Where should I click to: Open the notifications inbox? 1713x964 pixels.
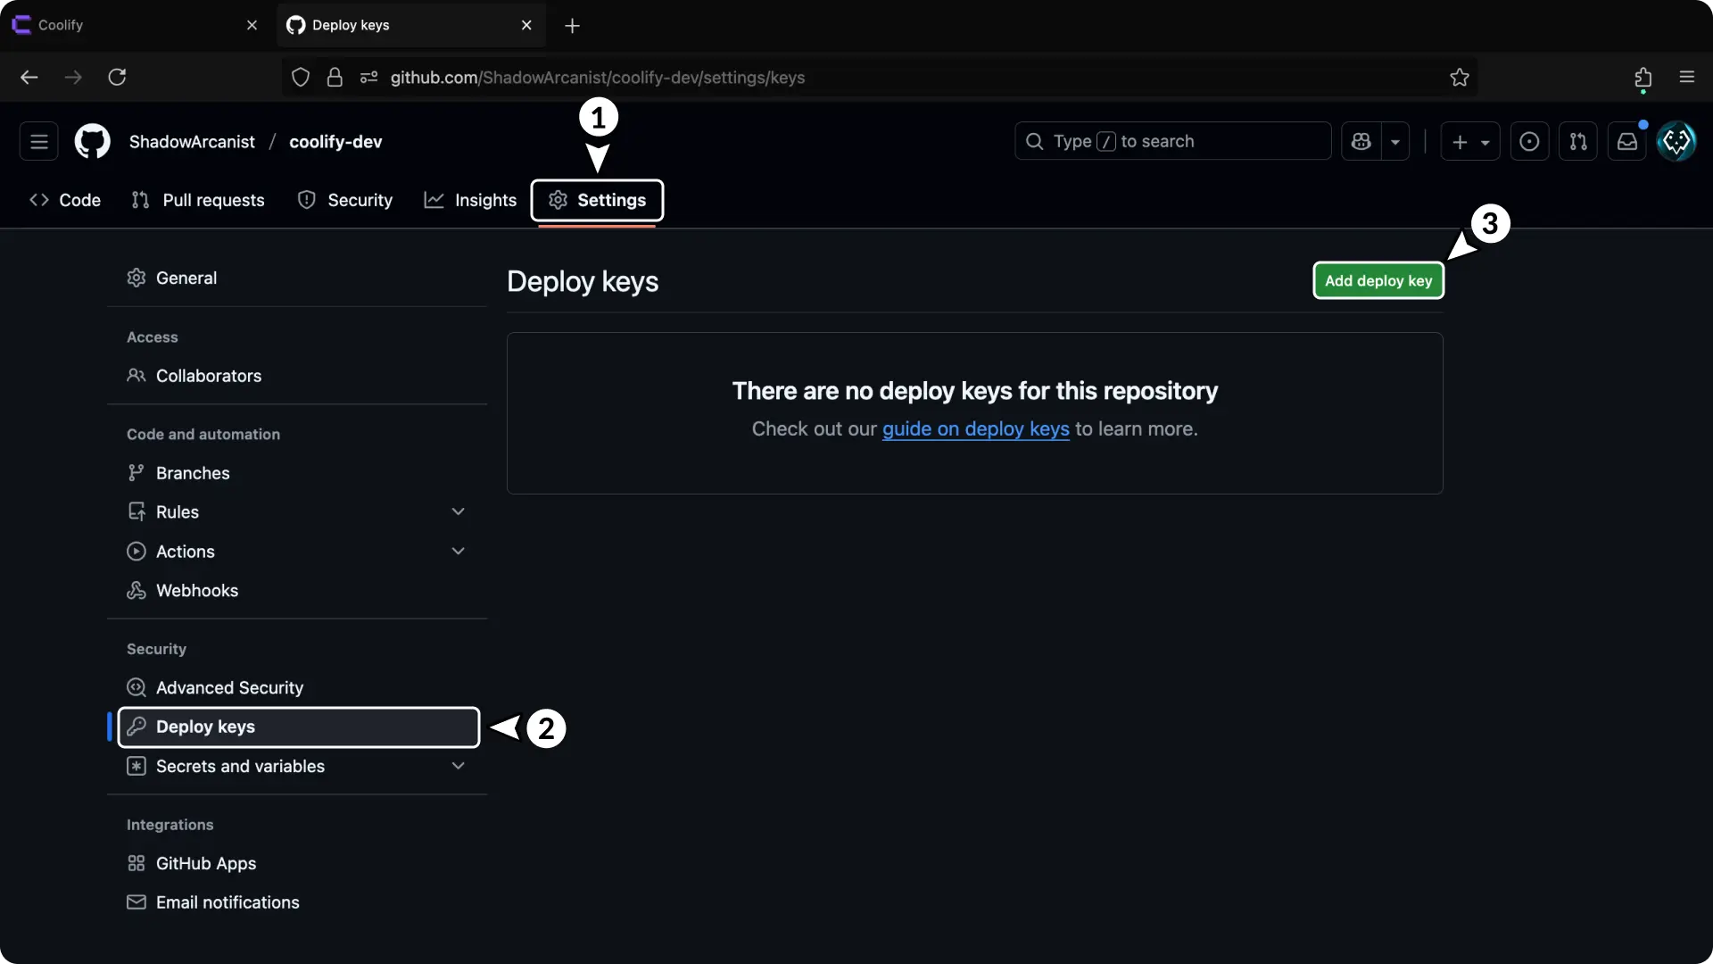click(1626, 142)
